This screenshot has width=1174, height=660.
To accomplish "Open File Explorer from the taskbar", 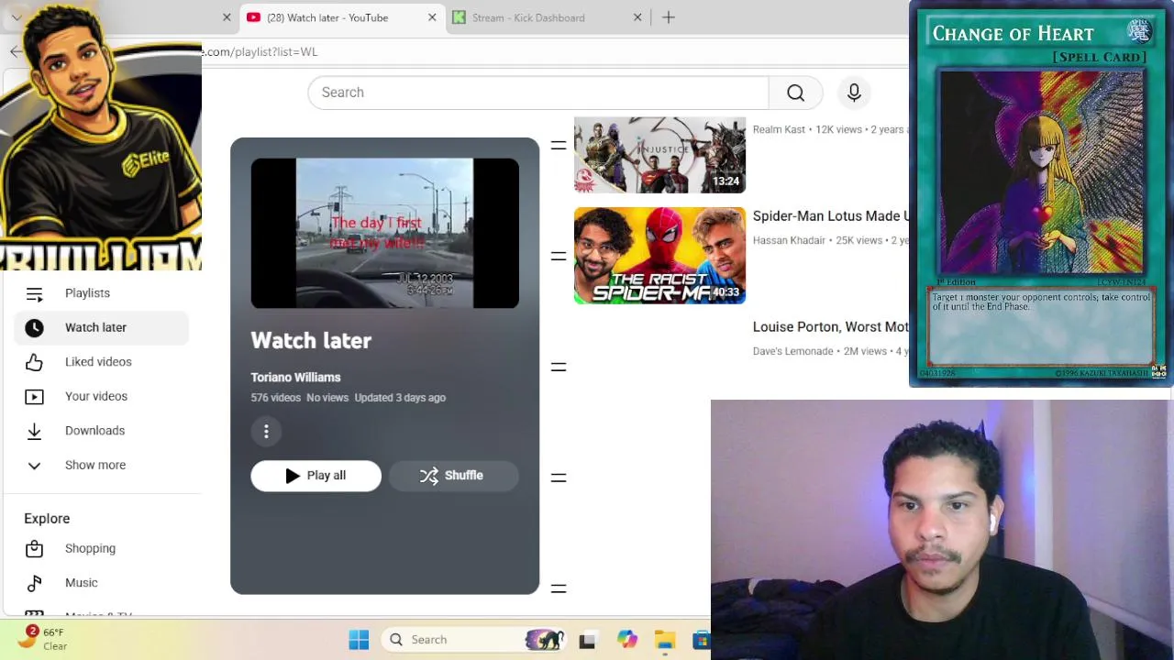I will (x=665, y=640).
